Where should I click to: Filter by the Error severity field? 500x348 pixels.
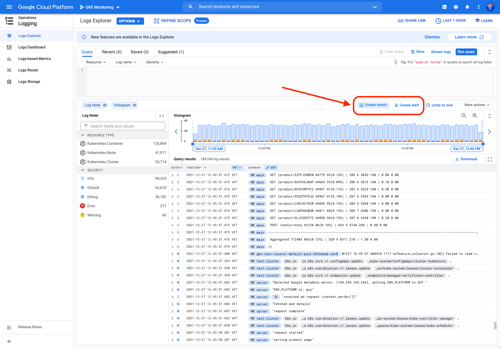point(123,206)
